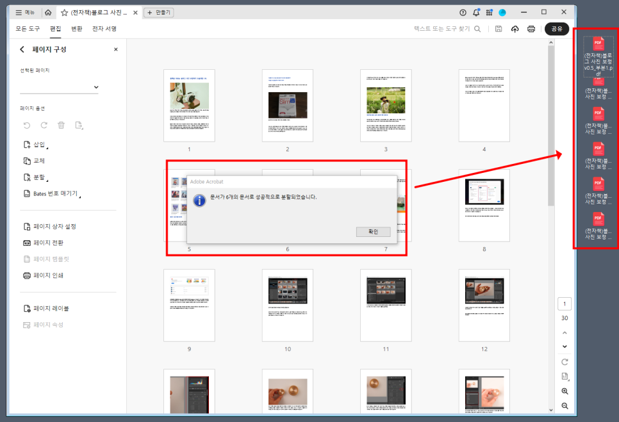The width and height of the screenshot is (619, 422).
Task: Open the 모든 도구 tab
Action: (x=28, y=29)
